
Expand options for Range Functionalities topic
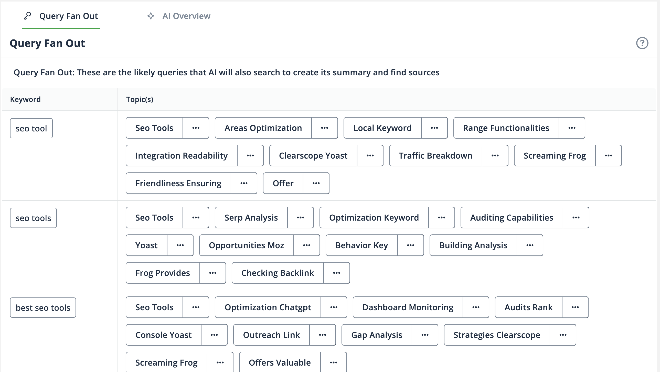click(x=572, y=128)
